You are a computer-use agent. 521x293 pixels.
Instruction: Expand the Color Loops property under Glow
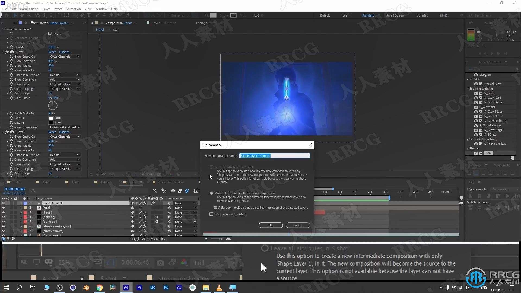point(7,93)
